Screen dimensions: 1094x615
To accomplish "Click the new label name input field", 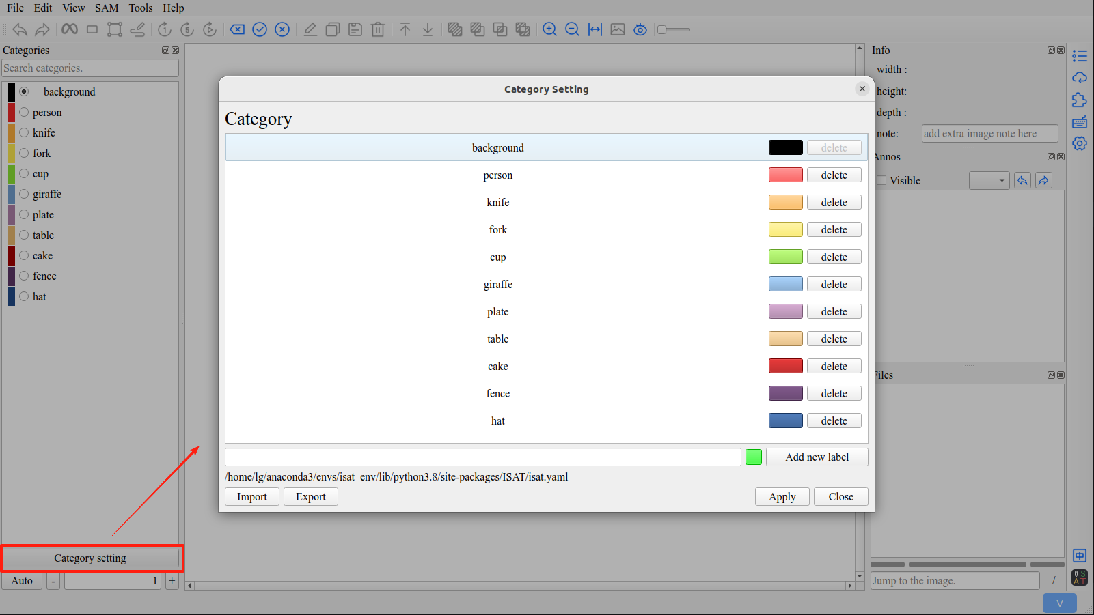I will click(483, 457).
